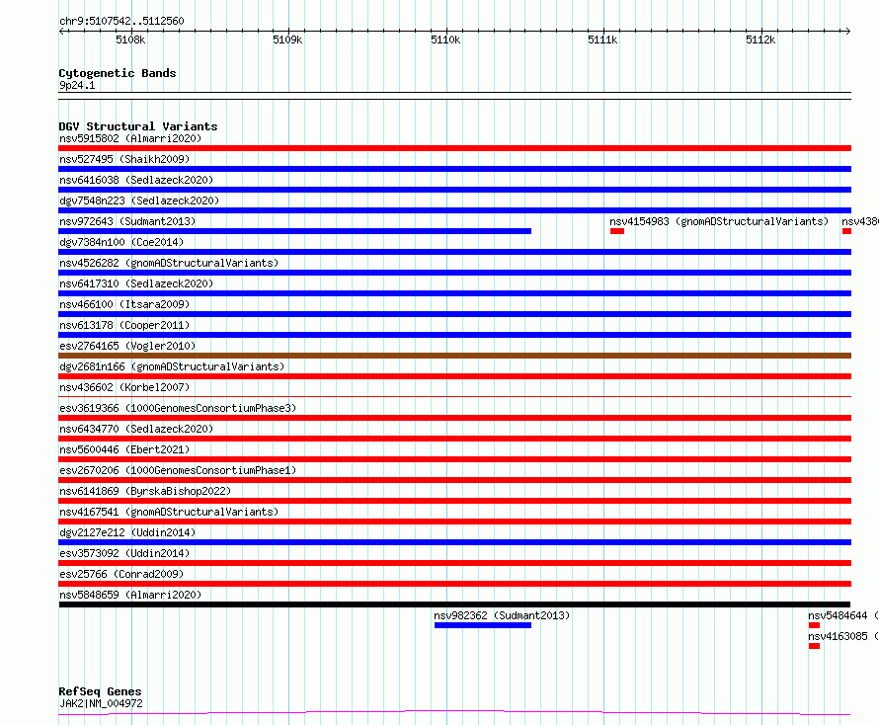Select the nsv982362 (Sudmant2013) label
The width and height of the screenshot is (879, 725).
[502, 615]
